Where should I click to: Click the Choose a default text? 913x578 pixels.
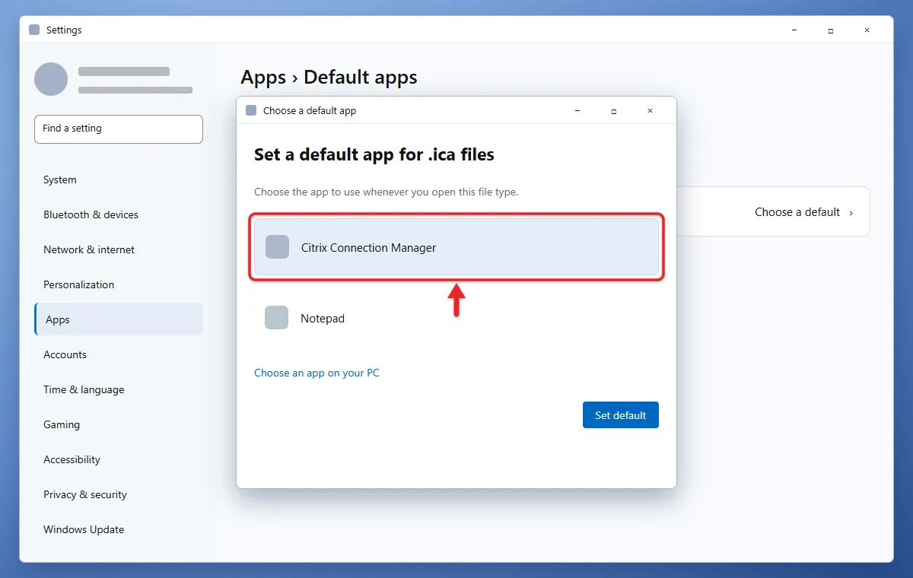797,212
